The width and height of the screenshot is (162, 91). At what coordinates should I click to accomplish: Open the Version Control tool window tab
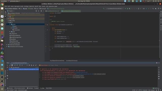pos(20,88)
